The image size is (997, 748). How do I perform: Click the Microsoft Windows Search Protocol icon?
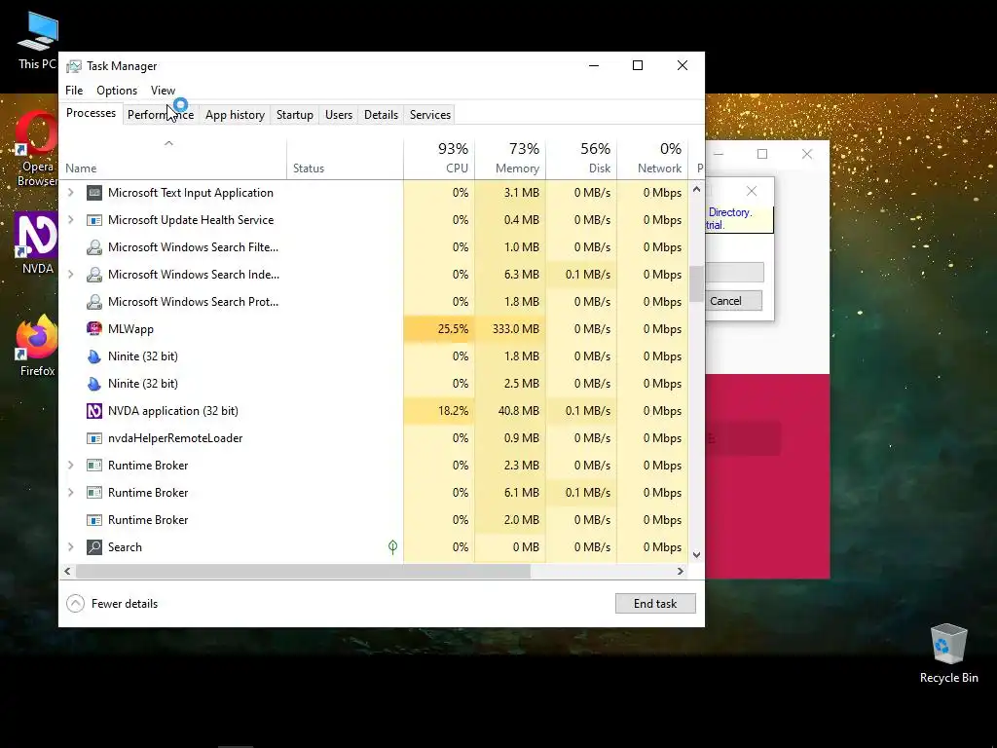point(94,302)
